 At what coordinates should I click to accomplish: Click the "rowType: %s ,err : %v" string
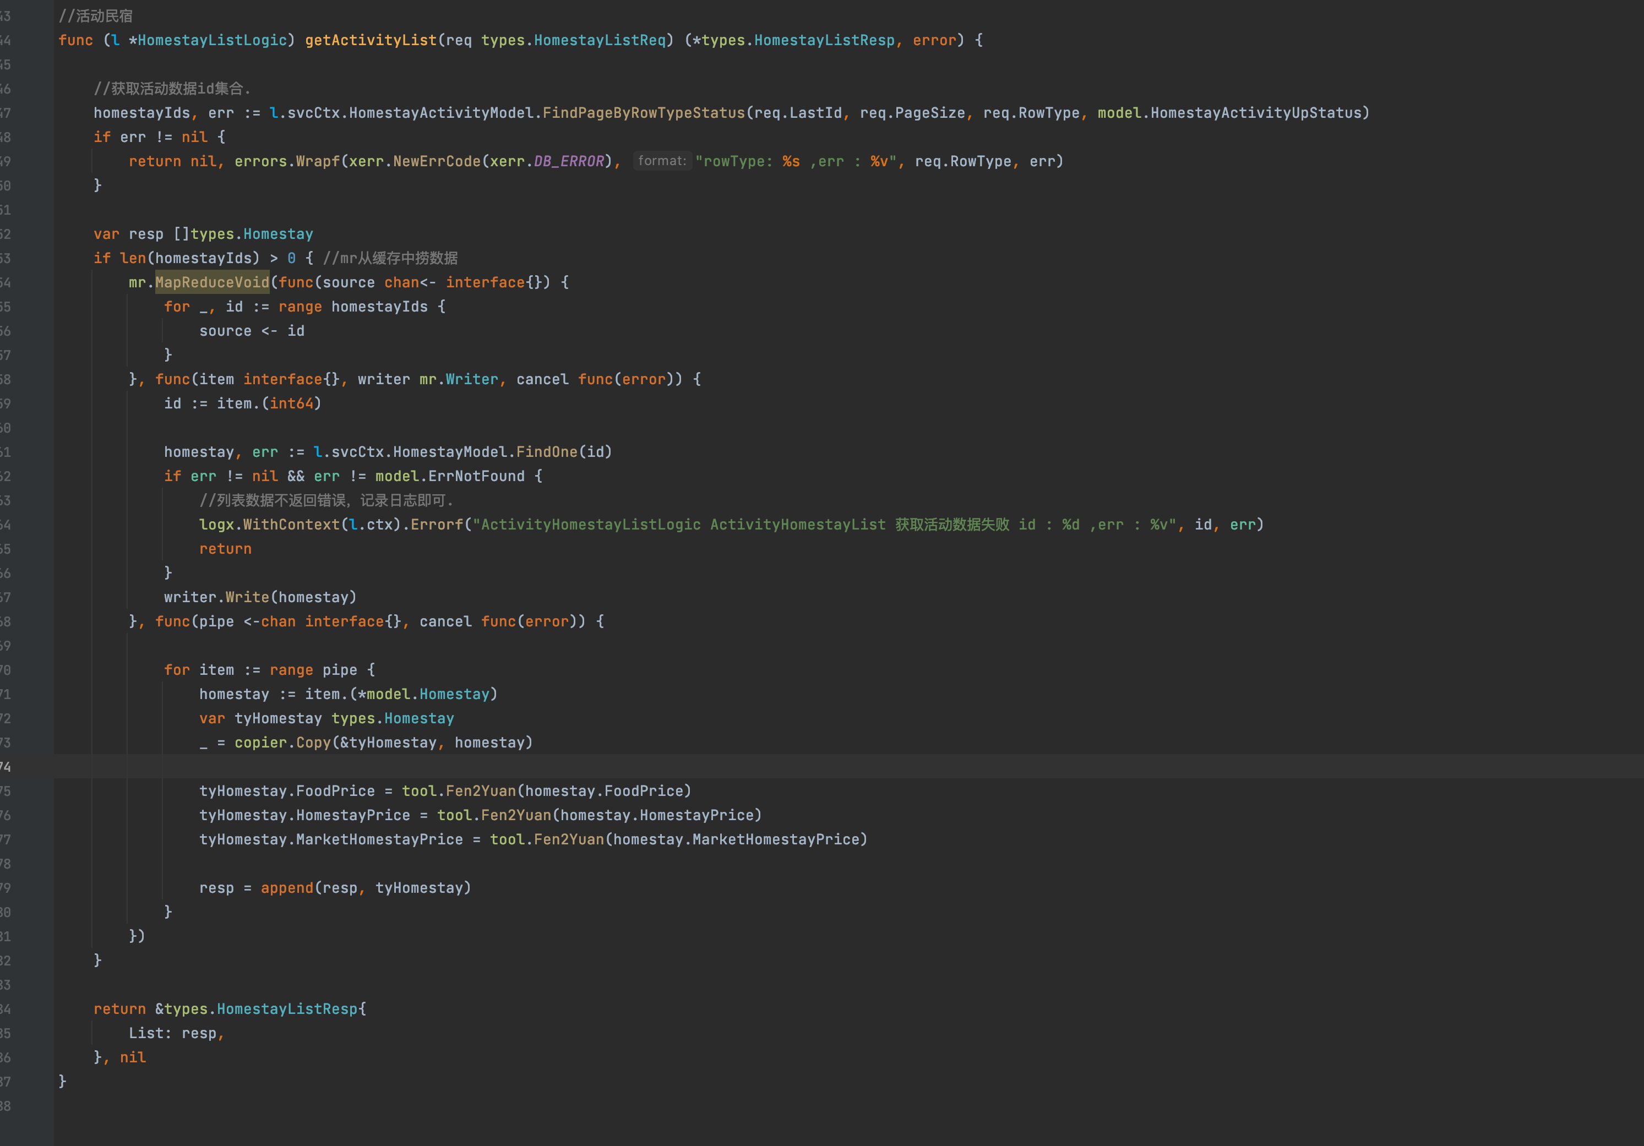coord(796,161)
